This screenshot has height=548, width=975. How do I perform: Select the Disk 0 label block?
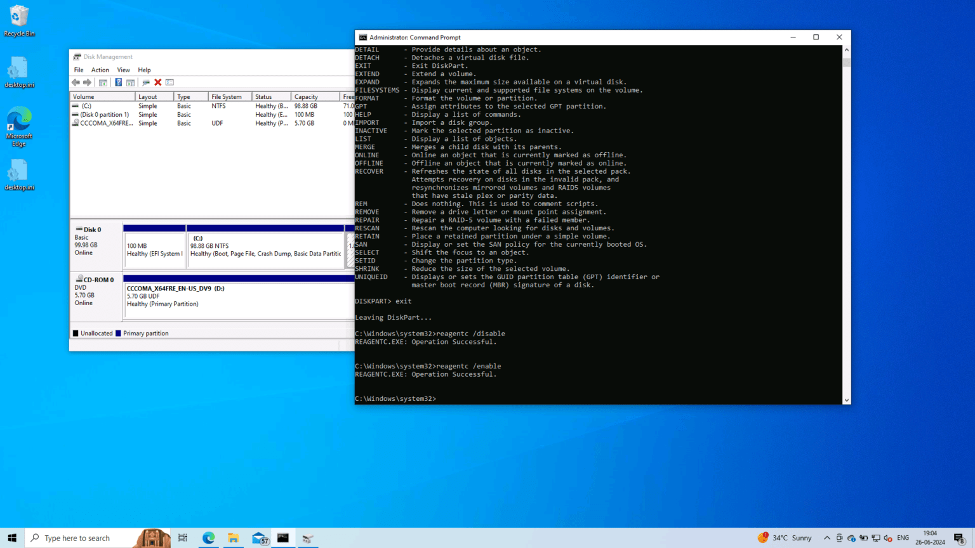pyautogui.click(x=96, y=246)
